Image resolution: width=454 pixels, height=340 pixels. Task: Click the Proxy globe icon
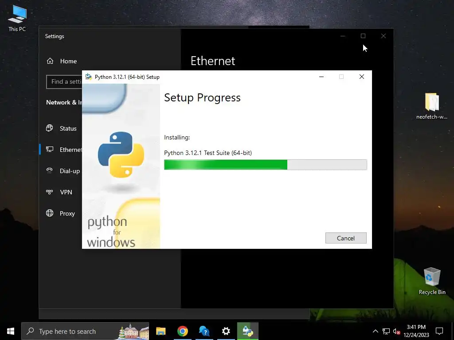click(50, 213)
